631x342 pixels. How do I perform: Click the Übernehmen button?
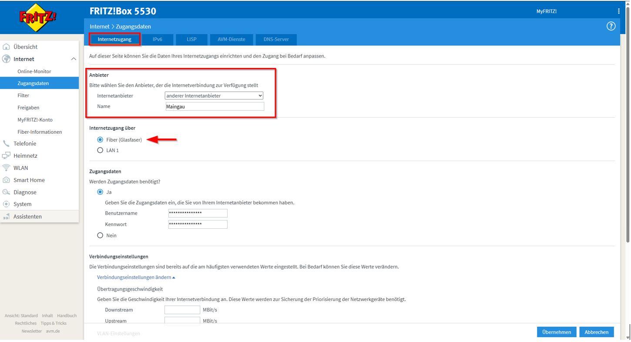point(557,332)
